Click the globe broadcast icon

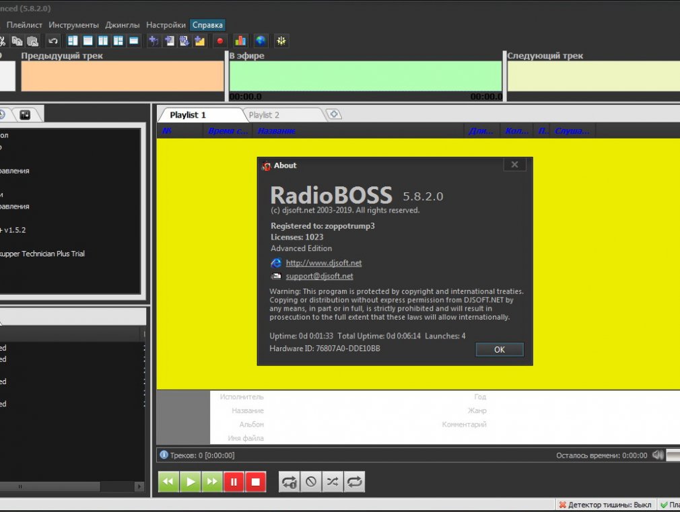pos(260,41)
